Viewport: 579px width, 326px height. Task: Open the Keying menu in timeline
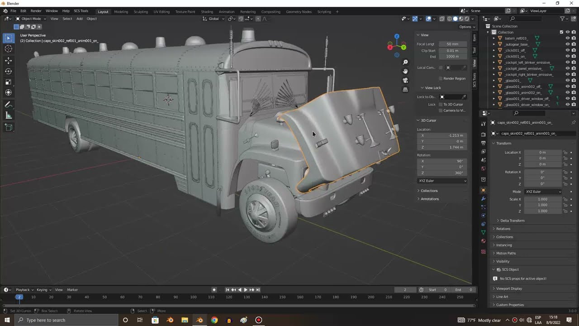(x=43, y=290)
